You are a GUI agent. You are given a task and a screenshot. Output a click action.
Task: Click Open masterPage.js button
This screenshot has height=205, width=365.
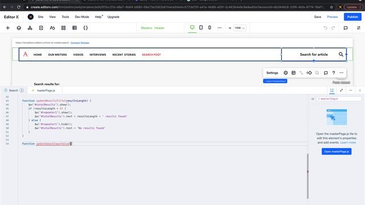coord(336,151)
